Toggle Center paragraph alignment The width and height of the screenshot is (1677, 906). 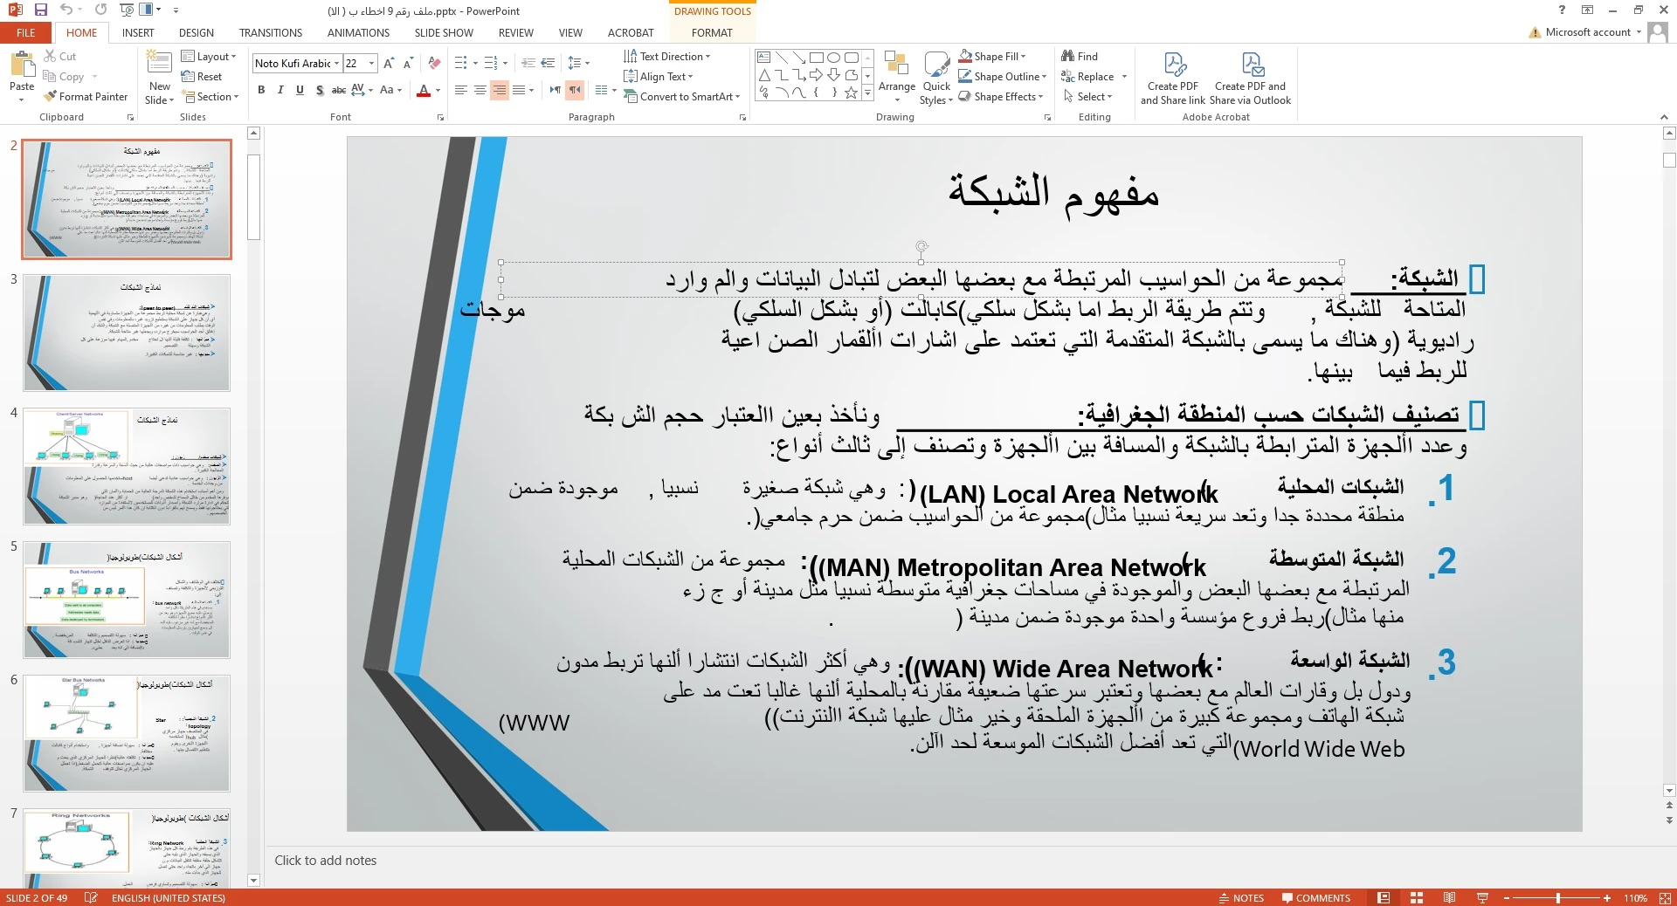[480, 90]
